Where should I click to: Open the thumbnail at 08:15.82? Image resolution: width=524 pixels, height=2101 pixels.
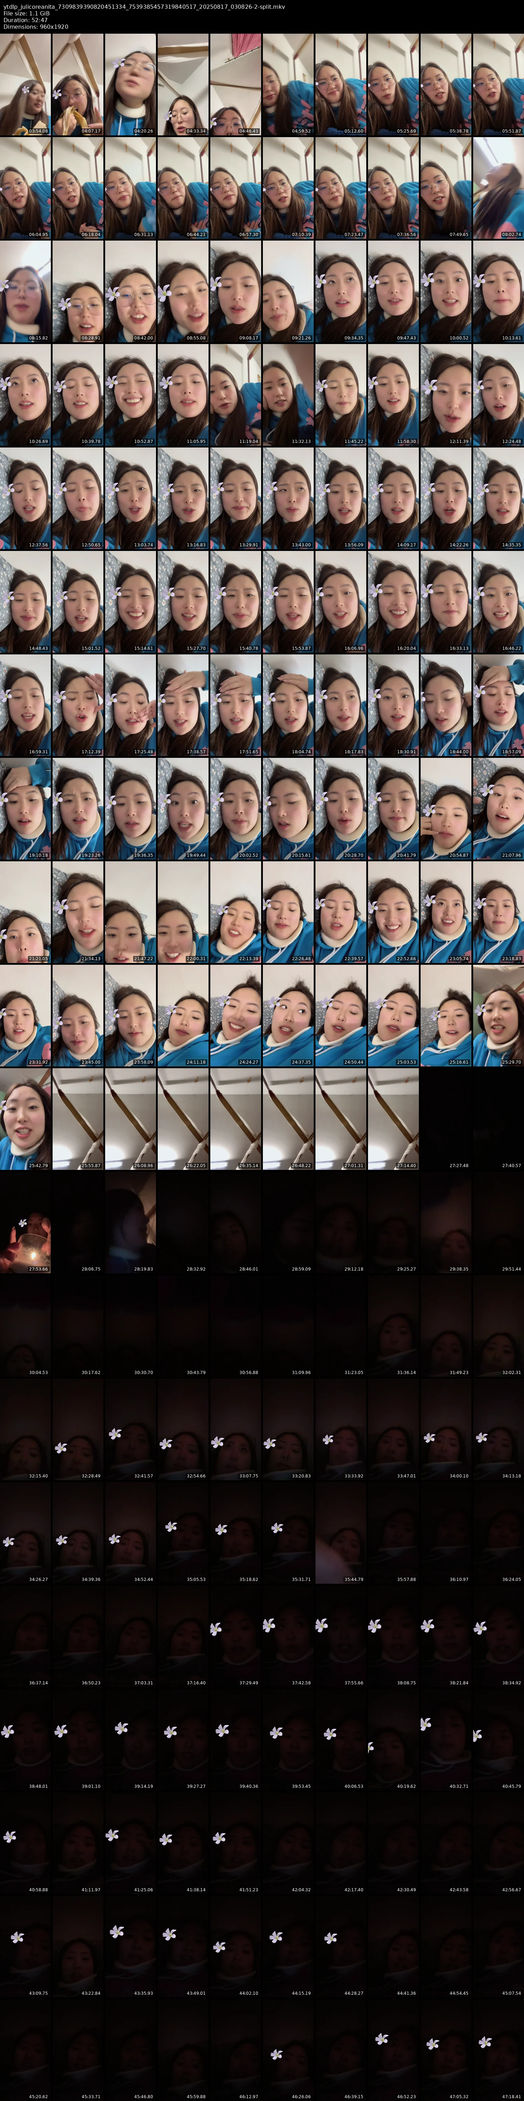(x=25, y=291)
